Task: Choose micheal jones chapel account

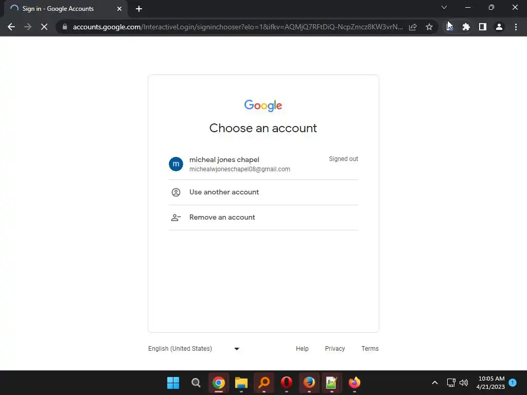Action: pos(263,164)
